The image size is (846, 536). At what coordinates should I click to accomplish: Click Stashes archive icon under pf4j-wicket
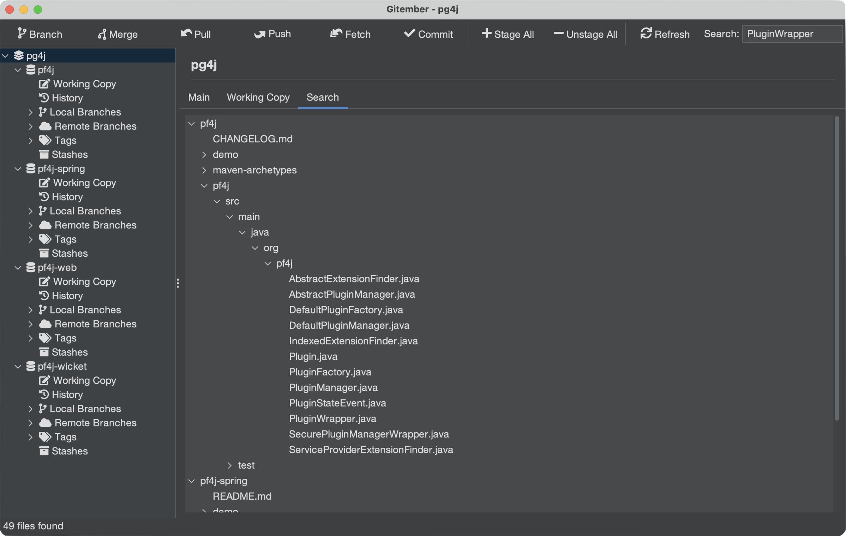tap(44, 451)
